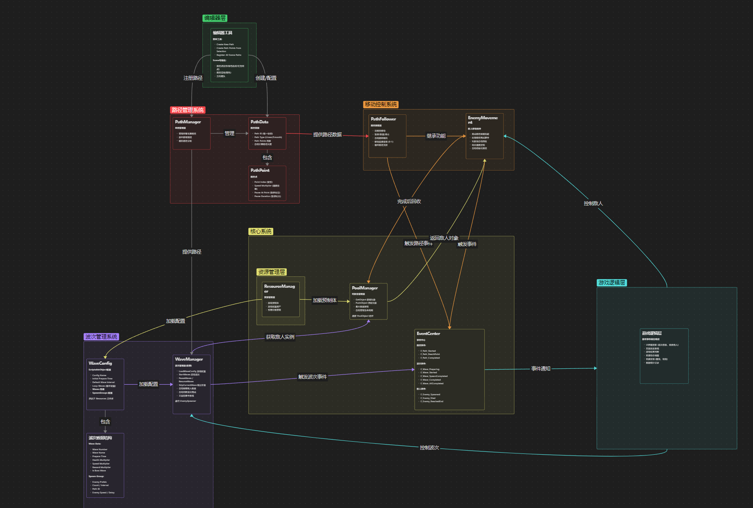Image resolution: width=753 pixels, height=508 pixels.
Task: Click Default Wave Interval in WaveConfig
Action: tap(103, 382)
